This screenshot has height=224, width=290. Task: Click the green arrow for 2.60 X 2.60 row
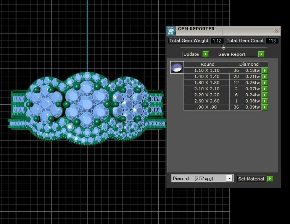(265, 101)
